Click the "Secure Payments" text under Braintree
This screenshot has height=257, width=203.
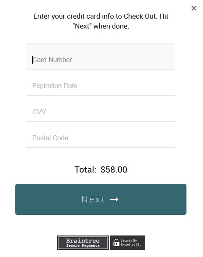tap(83, 245)
